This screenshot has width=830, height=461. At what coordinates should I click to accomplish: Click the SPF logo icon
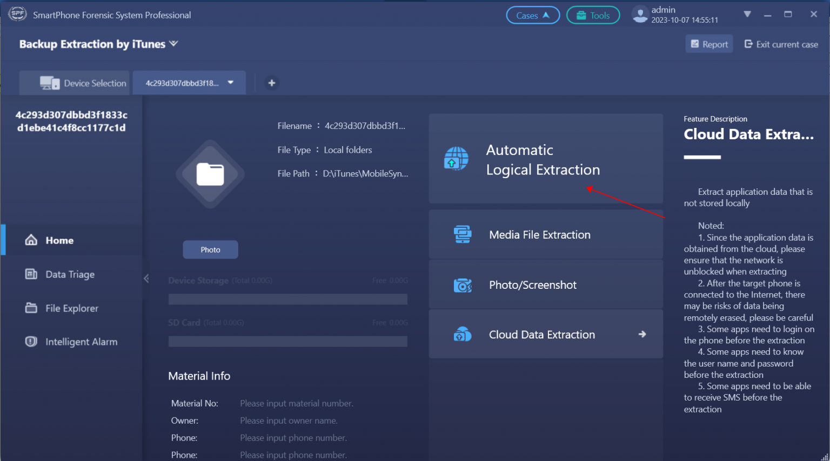tap(17, 13)
